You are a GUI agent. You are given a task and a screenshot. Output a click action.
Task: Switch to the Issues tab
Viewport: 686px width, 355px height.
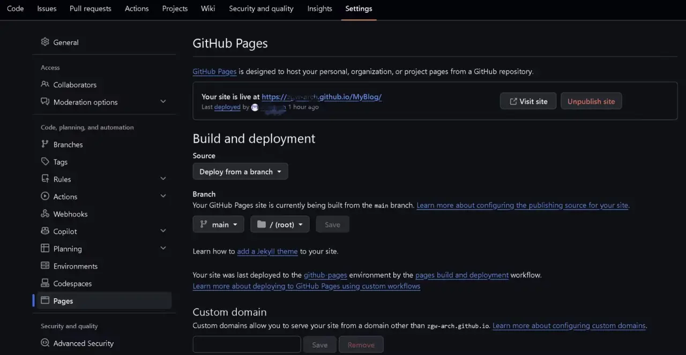(47, 9)
